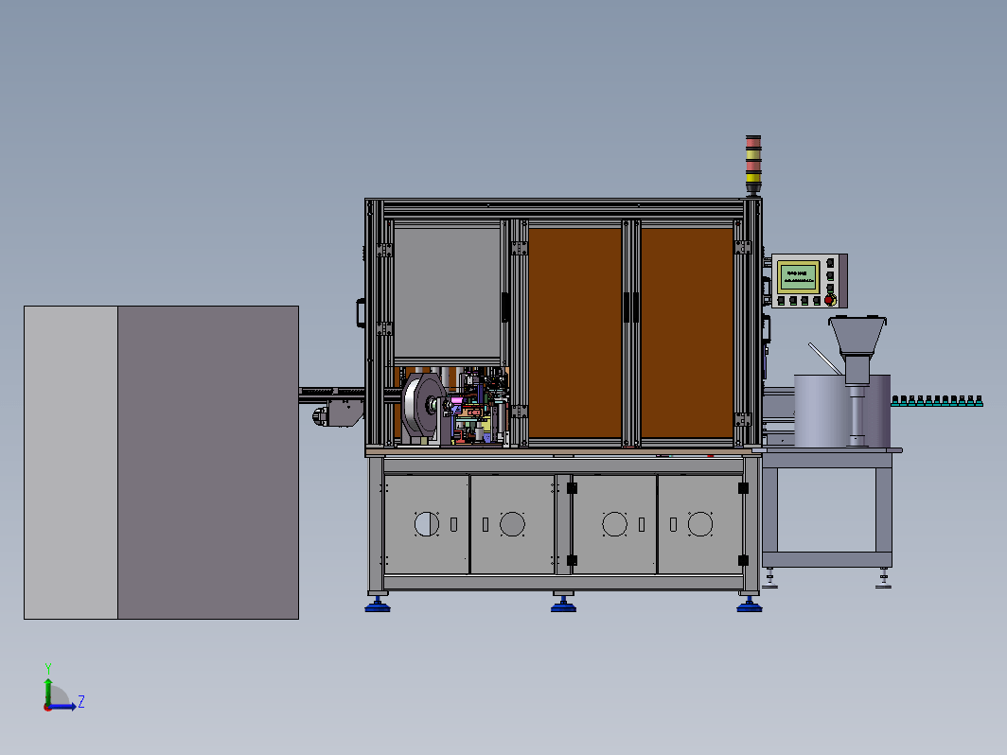Select the blue Z axis arrow
Screen dimensions: 1007x755
(x=62, y=706)
